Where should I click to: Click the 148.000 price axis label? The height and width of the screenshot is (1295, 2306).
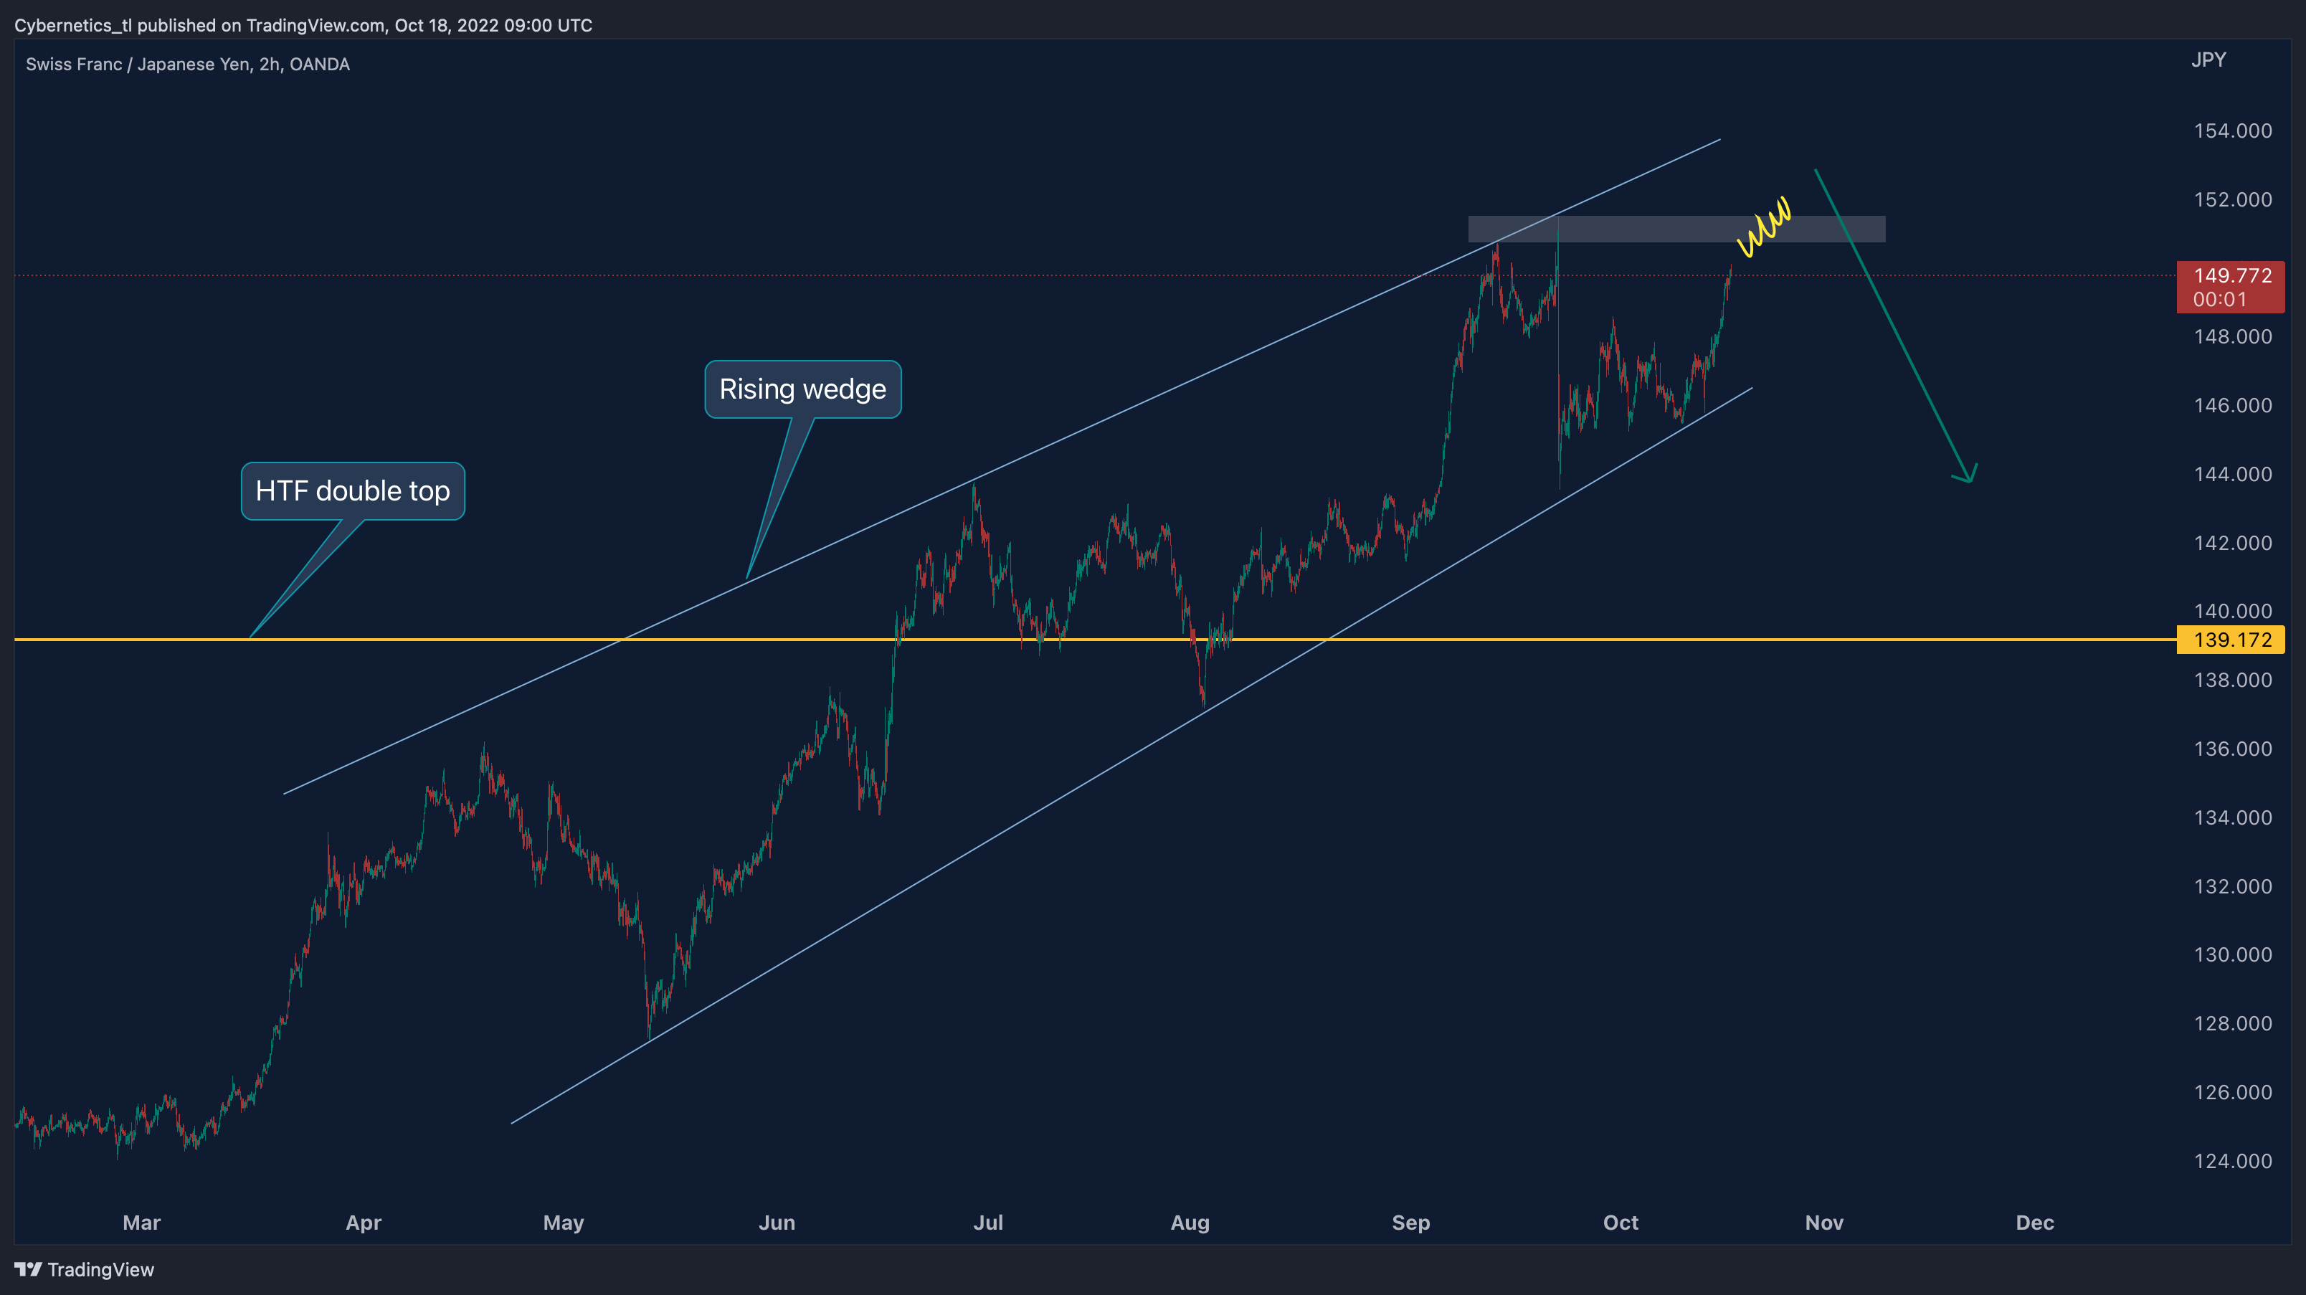click(2231, 336)
